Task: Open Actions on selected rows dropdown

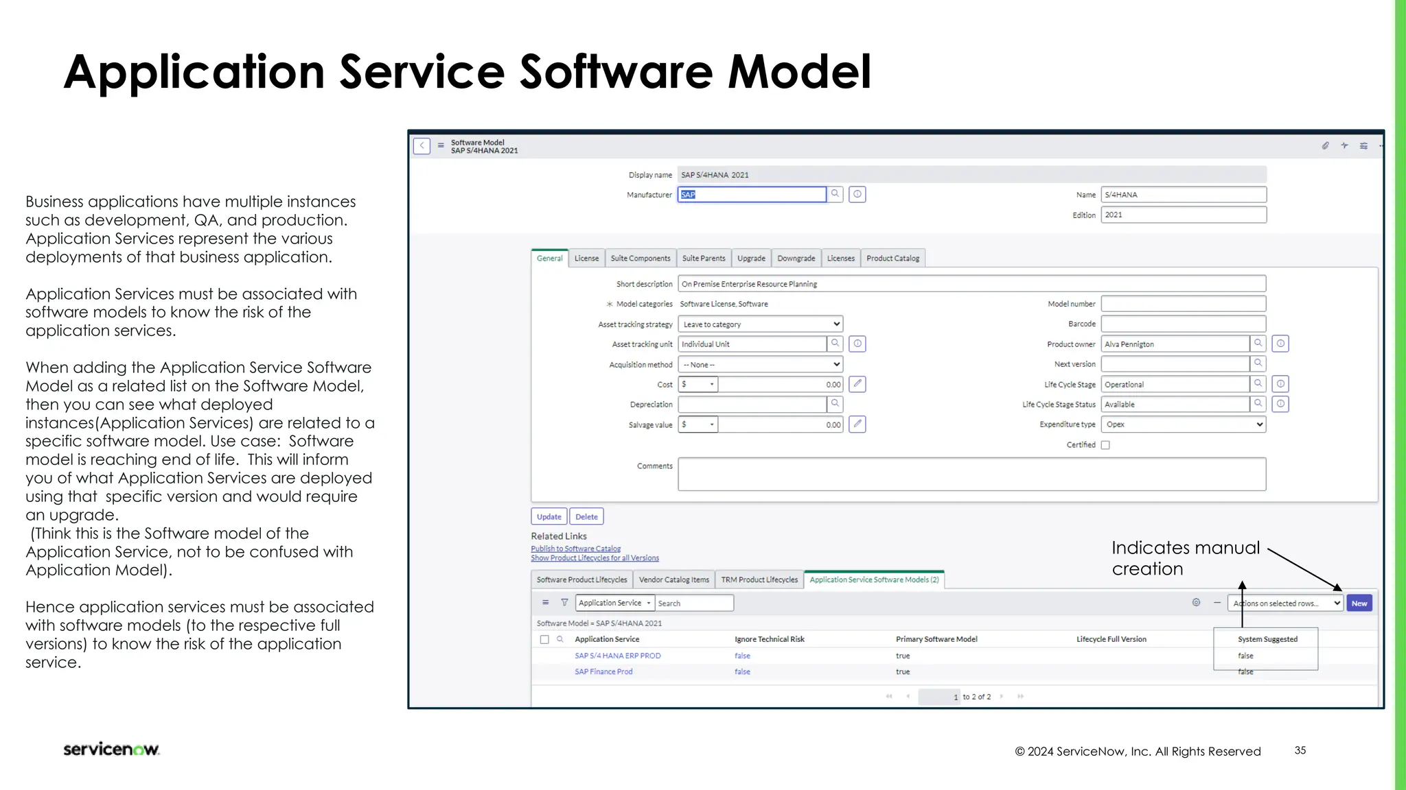Action: [1284, 603]
